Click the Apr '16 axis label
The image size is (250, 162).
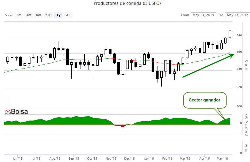pos(204,159)
